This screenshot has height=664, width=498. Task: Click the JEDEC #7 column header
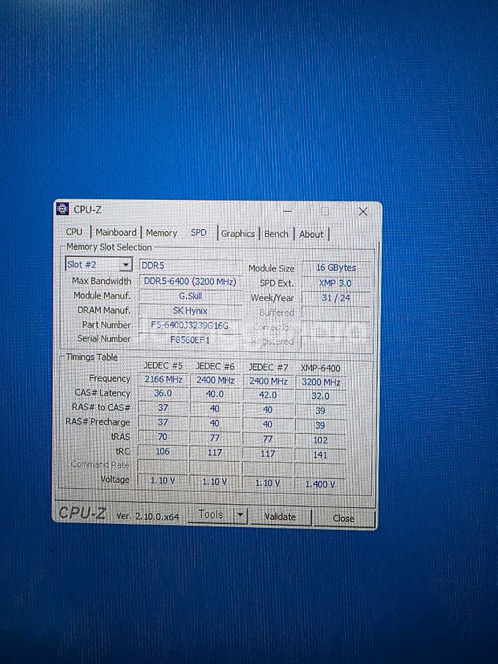coord(268,367)
